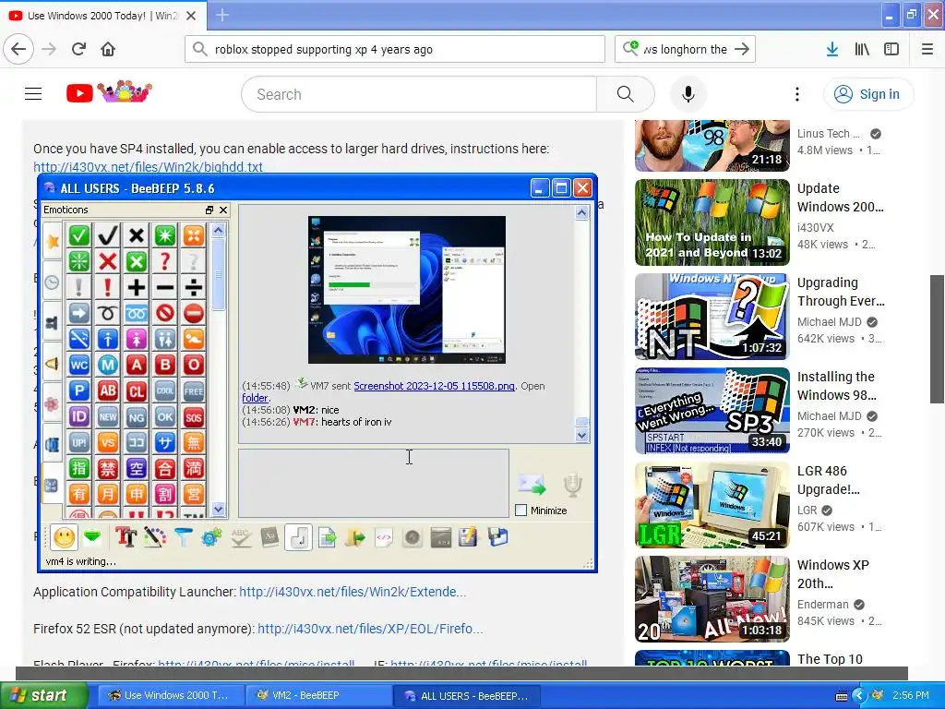Image resolution: width=945 pixels, height=709 pixels.
Task: Toggle the Firefox sidebar icon
Action: click(891, 50)
